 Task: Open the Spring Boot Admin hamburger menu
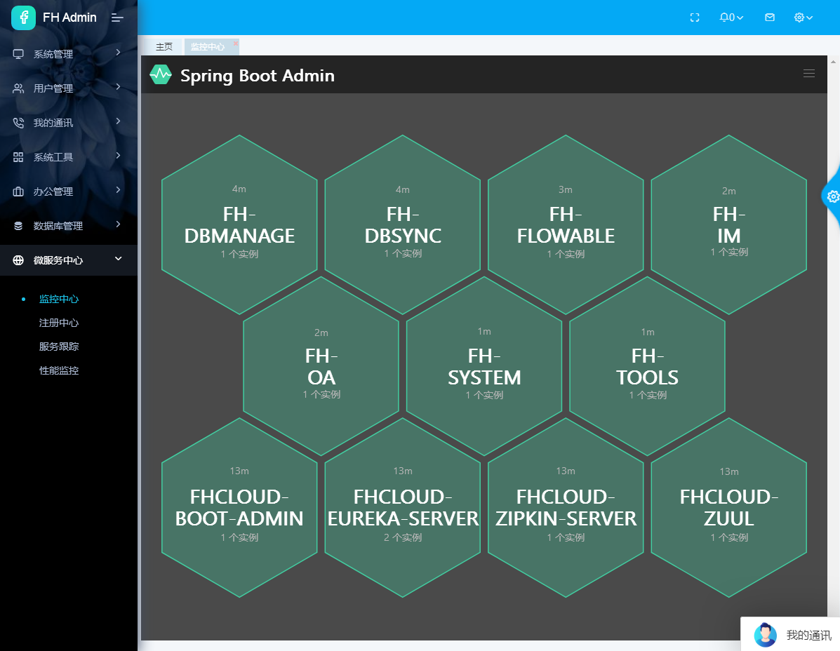click(809, 74)
